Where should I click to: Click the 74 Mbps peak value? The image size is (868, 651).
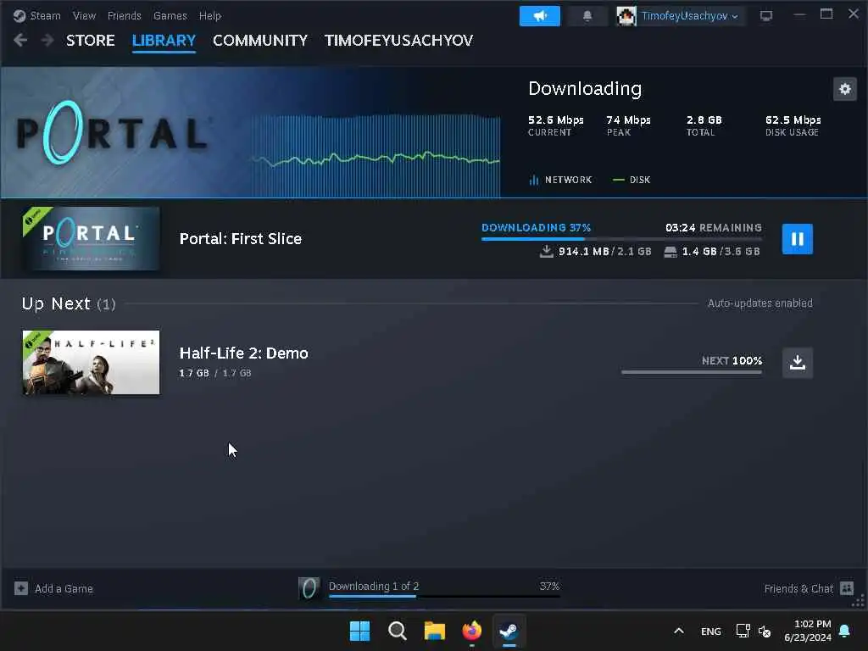[628, 120]
